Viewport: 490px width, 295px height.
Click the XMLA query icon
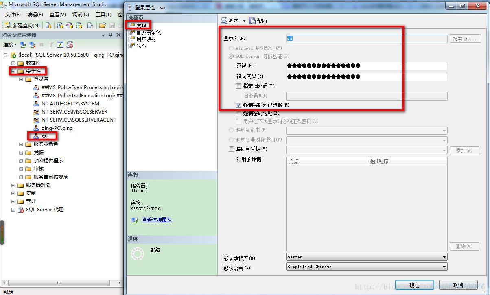click(79, 25)
